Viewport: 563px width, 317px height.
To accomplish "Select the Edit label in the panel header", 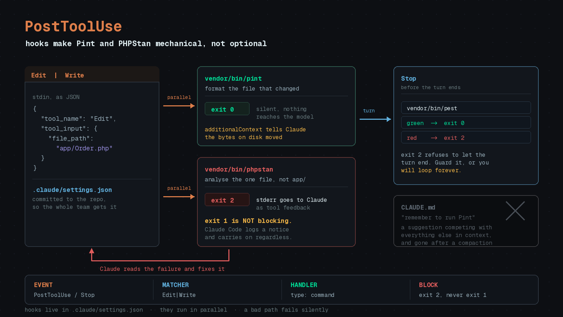I will click(x=38, y=75).
